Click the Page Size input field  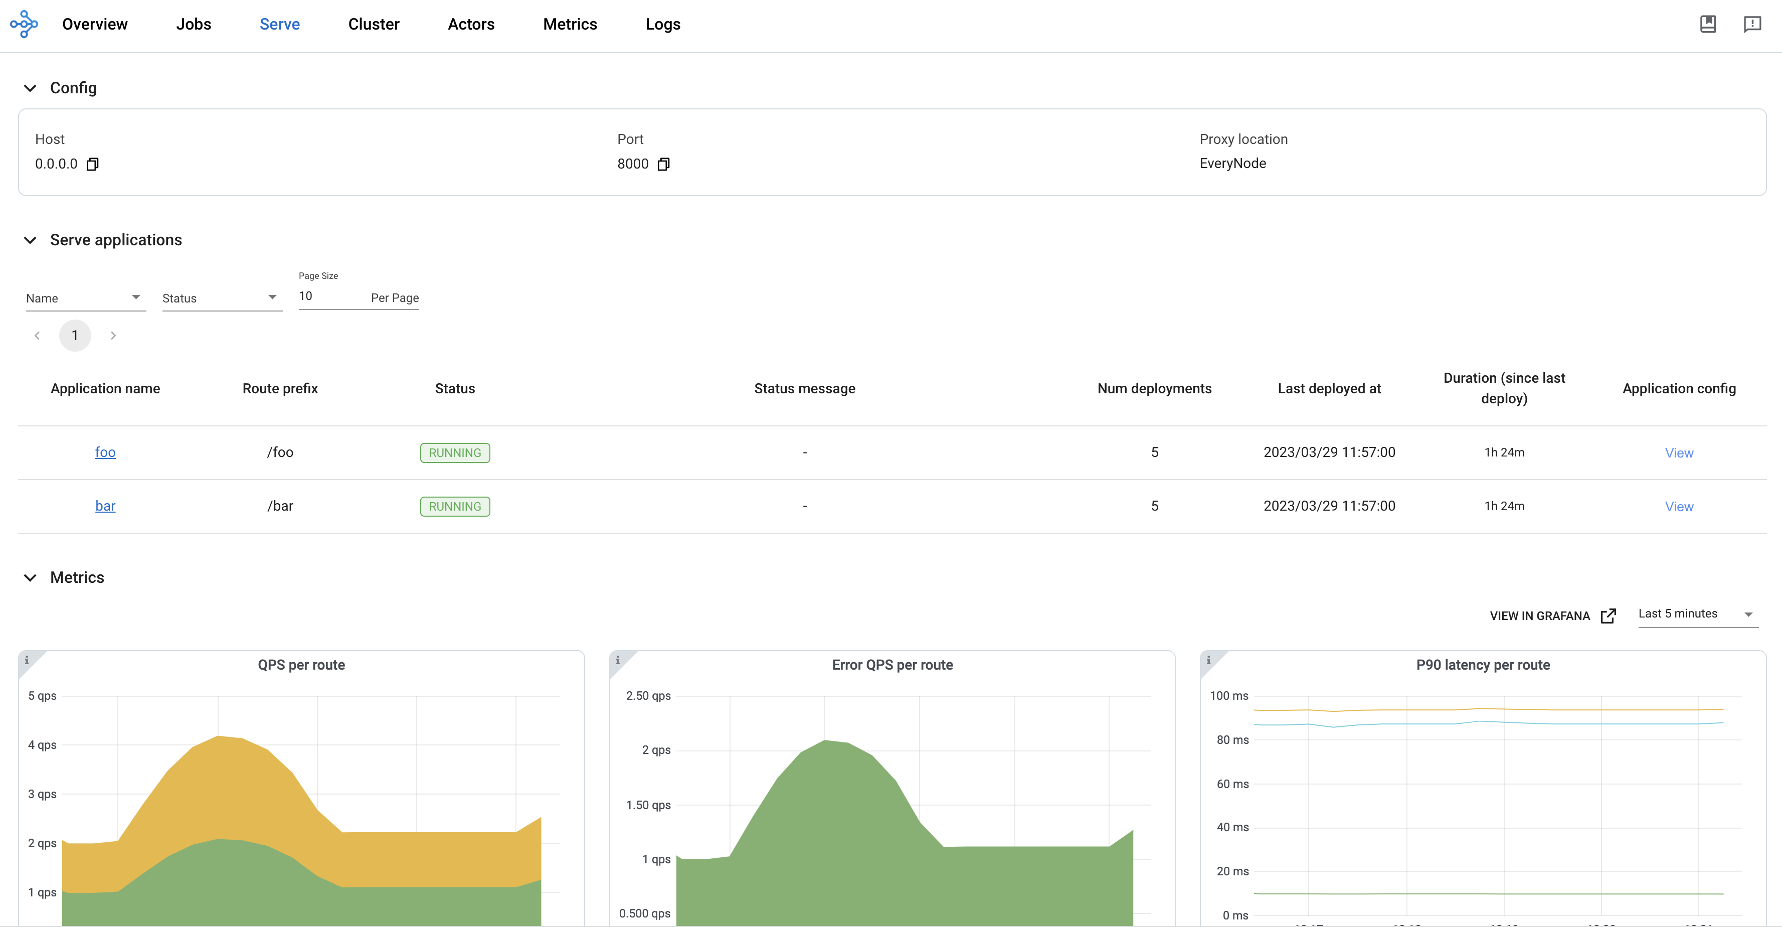(329, 296)
